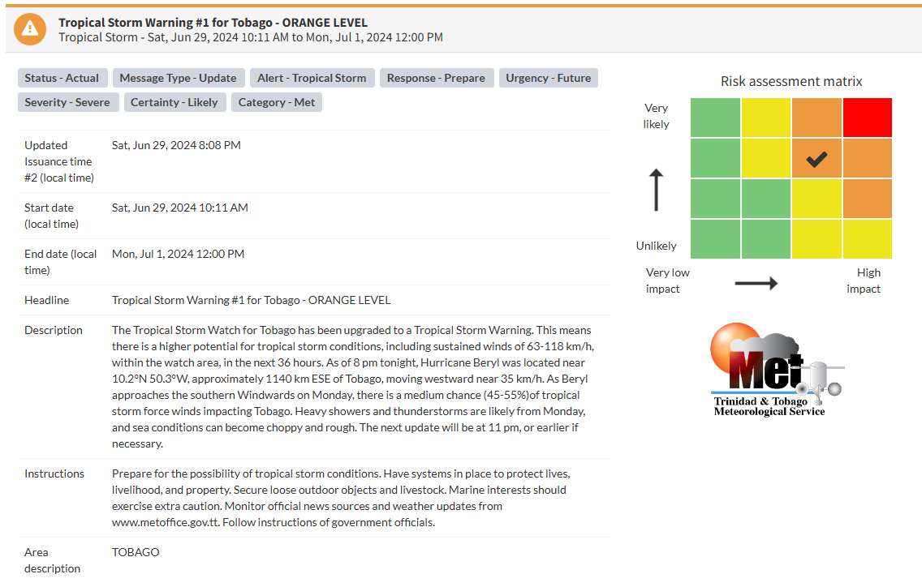Click the instructions paragraph about securing objects
Image resolution: width=922 pixels, height=587 pixels.
pyautogui.click(x=341, y=498)
